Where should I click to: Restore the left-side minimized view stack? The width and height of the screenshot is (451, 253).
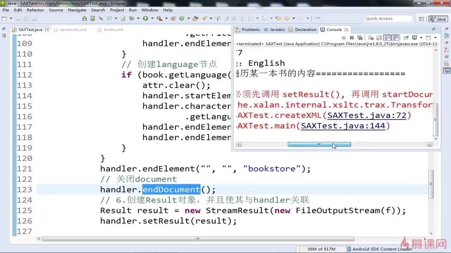click(4, 29)
